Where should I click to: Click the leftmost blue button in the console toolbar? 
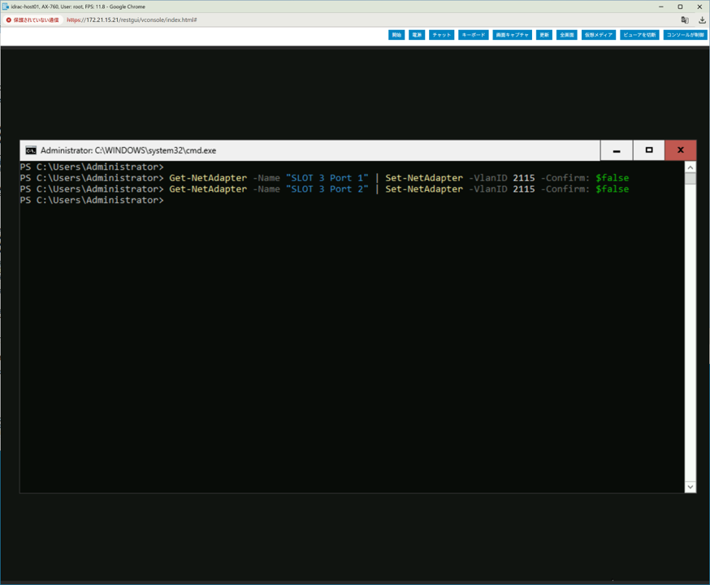tap(396, 35)
